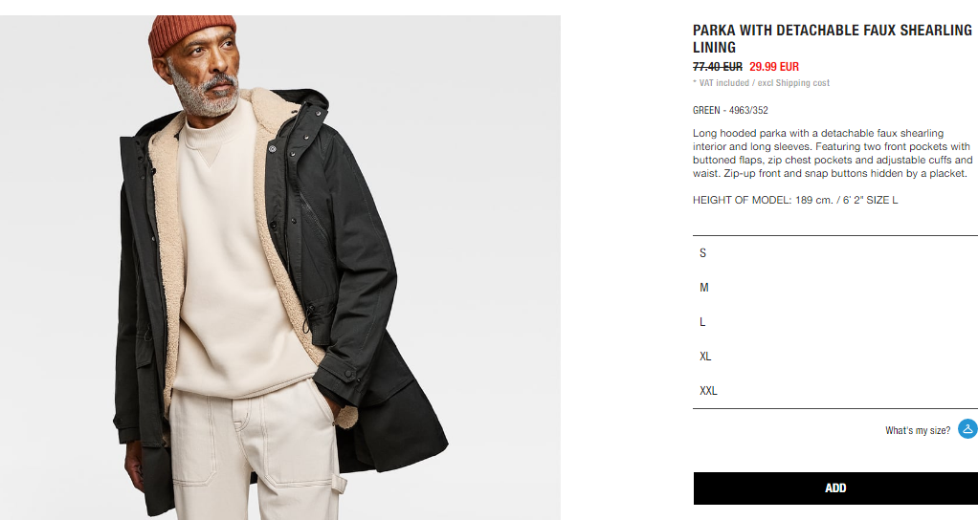Image resolution: width=978 pixels, height=520 pixels.
Task: Click the VAT included shipping cost note
Action: click(761, 83)
